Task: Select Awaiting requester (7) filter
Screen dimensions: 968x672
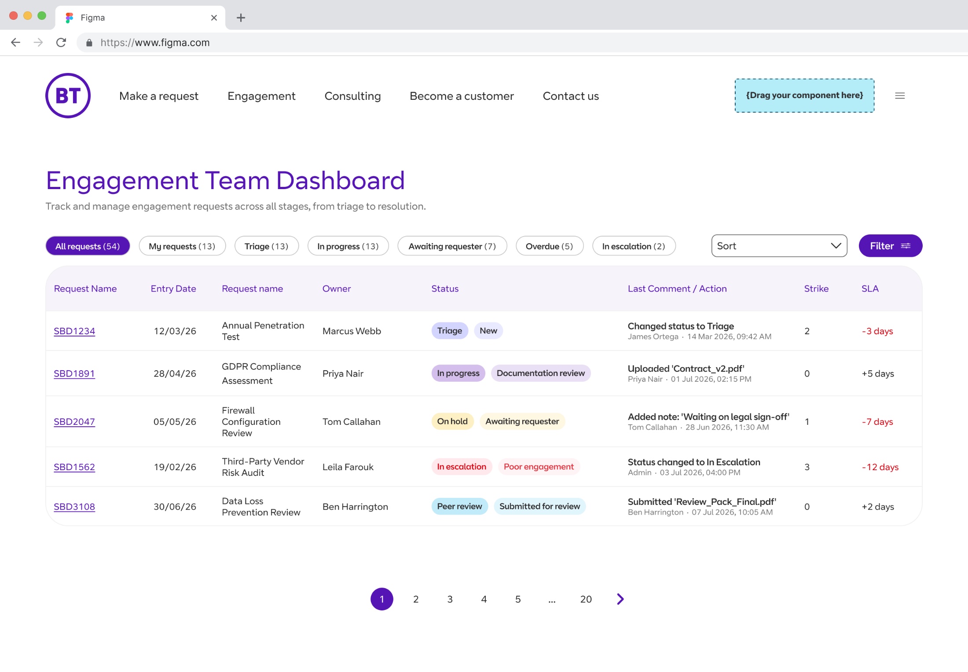Action: click(452, 246)
